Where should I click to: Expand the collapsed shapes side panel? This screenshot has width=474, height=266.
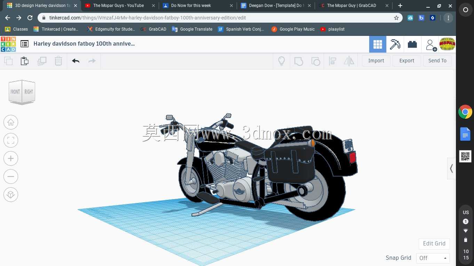coord(451,169)
